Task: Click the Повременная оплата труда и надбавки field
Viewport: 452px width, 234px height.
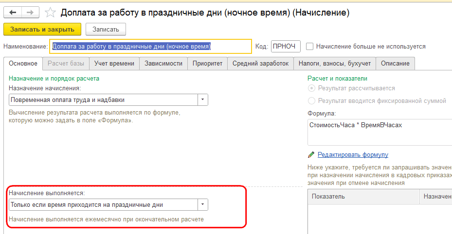Action: [x=103, y=100]
